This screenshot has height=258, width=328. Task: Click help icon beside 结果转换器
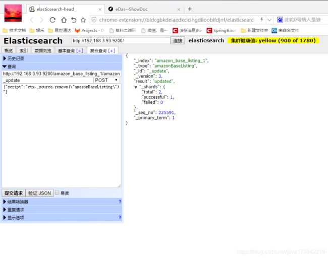[x=120, y=202]
